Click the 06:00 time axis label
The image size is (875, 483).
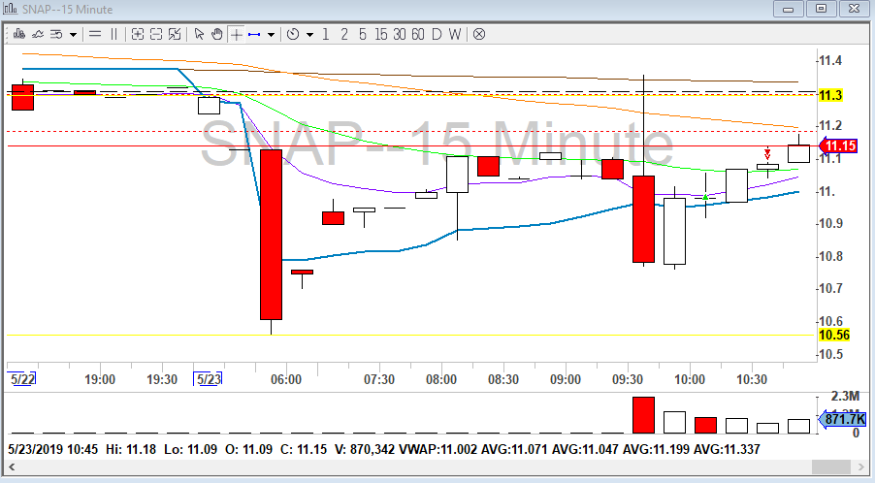[286, 380]
